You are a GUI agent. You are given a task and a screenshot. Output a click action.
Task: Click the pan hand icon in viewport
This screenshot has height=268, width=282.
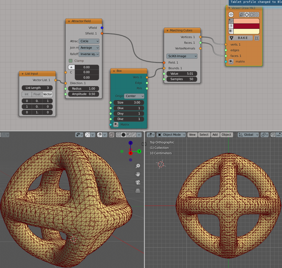point(138,174)
